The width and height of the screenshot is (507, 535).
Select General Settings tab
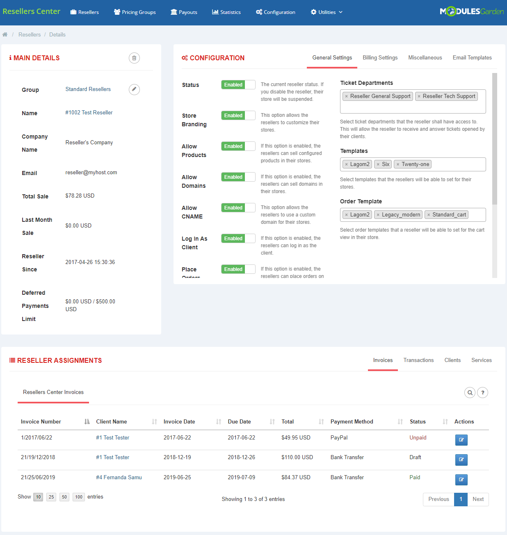pyautogui.click(x=332, y=58)
